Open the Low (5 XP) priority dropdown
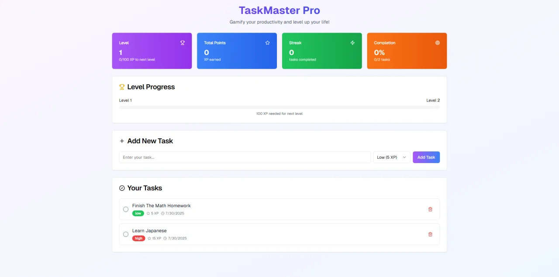The height and width of the screenshot is (277, 559). tap(392, 157)
